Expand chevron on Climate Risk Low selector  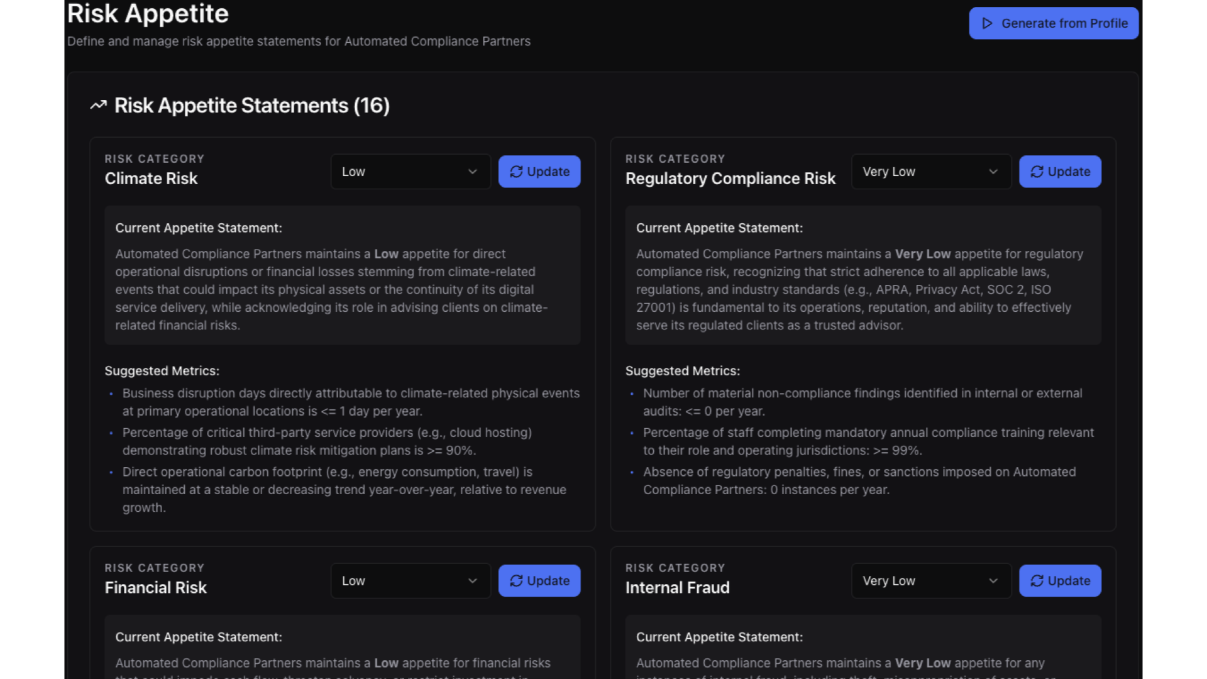(x=473, y=172)
